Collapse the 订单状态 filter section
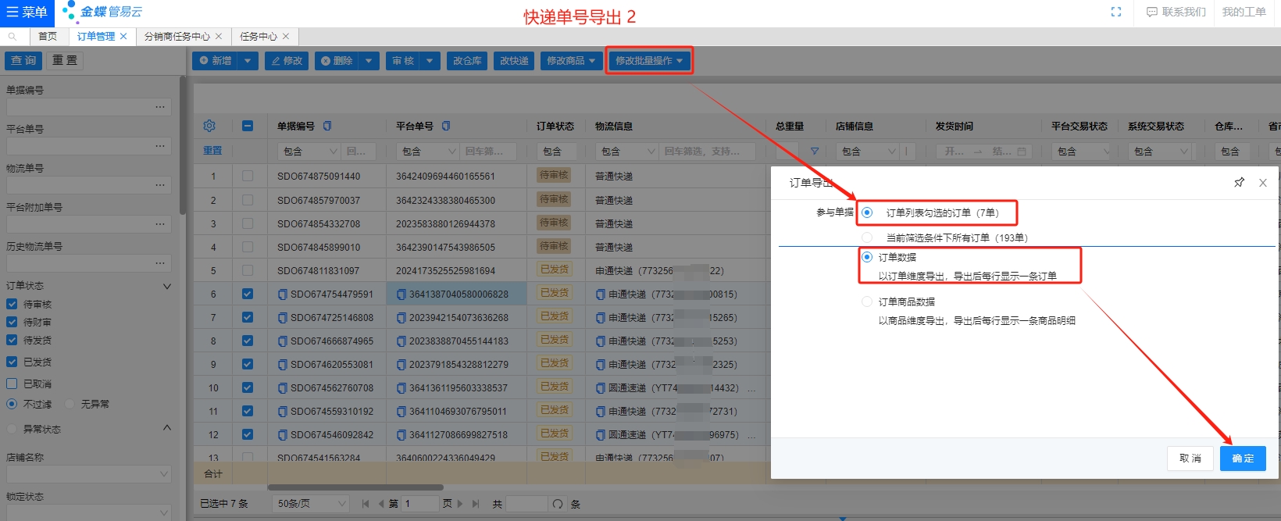This screenshot has height=521, width=1281. (166, 286)
